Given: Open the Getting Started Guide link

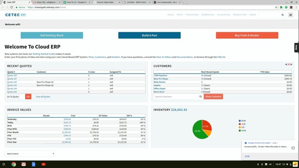Looking at the screenshot, I should [43, 54].
